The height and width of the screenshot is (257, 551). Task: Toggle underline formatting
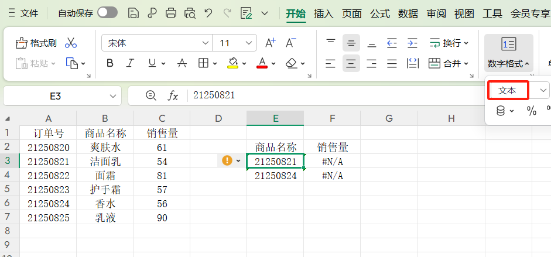(152, 64)
